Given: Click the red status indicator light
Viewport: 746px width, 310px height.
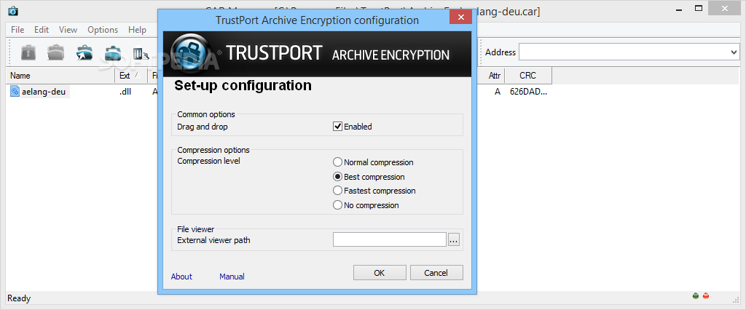Looking at the screenshot, I should (705, 295).
